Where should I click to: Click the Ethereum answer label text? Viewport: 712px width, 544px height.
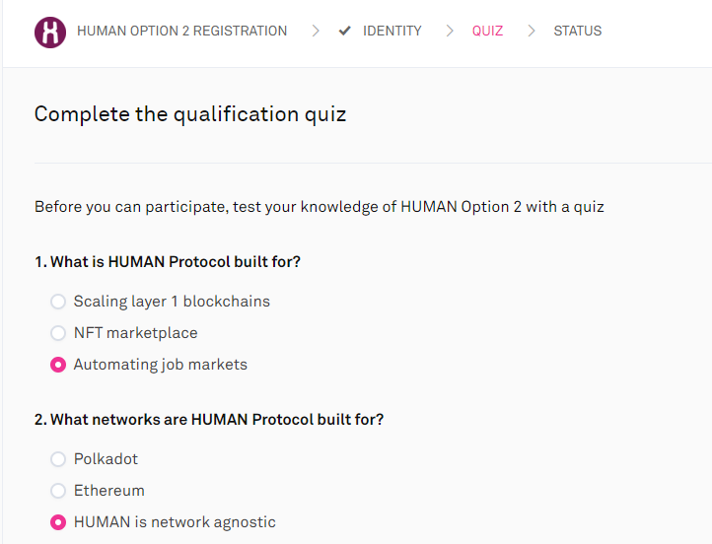pyautogui.click(x=109, y=491)
